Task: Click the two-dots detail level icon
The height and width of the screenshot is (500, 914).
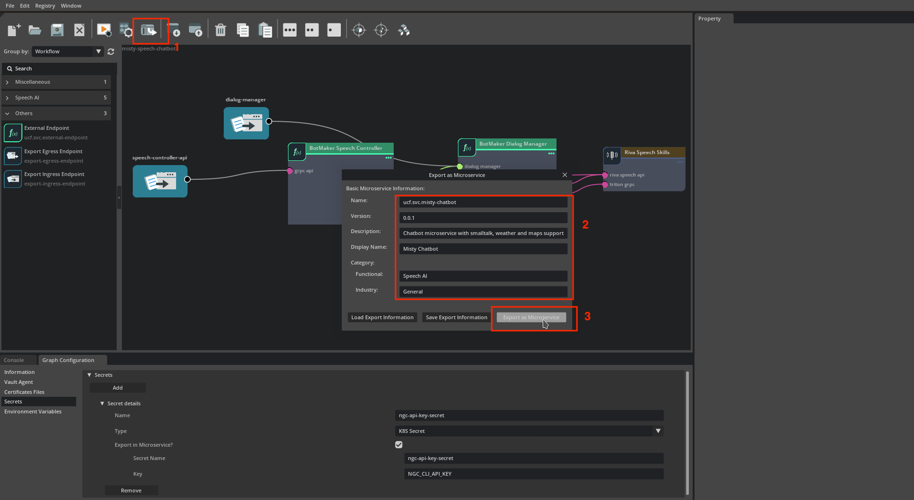Action: point(312,30)
